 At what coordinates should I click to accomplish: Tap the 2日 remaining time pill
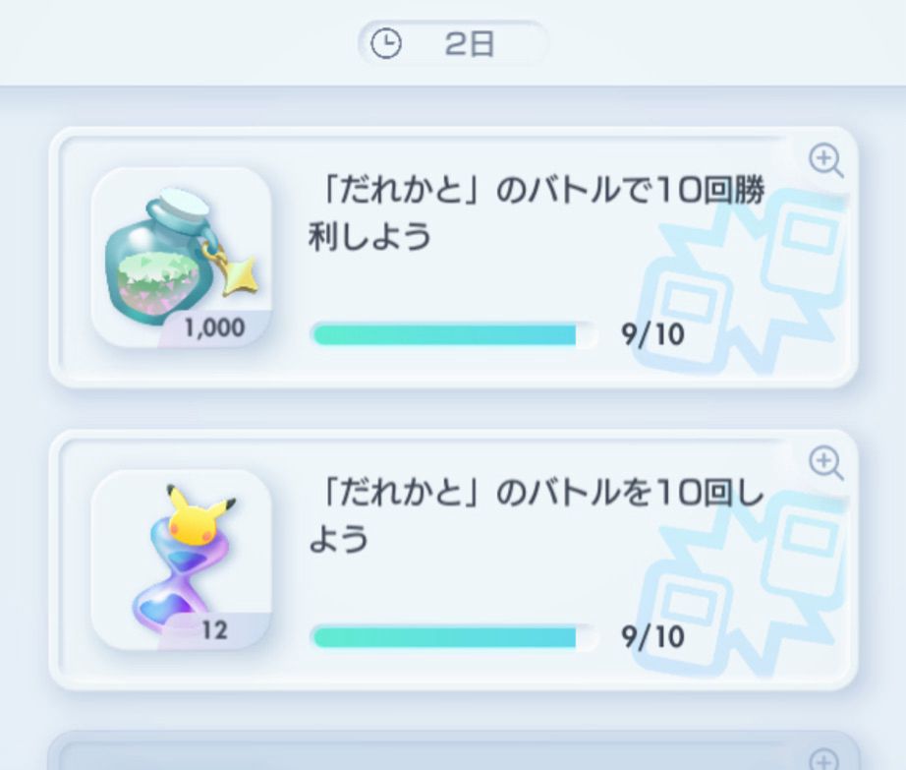(452, 43)
